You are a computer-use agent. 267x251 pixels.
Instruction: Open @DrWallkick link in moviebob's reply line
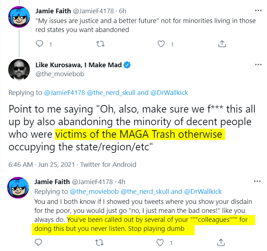point(169,93)
